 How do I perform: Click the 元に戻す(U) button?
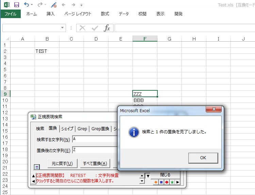pos(63,163)
